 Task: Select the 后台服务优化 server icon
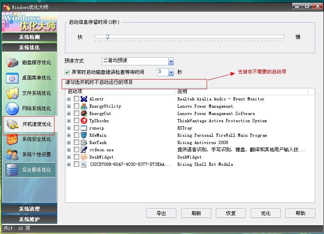point(12,170)
